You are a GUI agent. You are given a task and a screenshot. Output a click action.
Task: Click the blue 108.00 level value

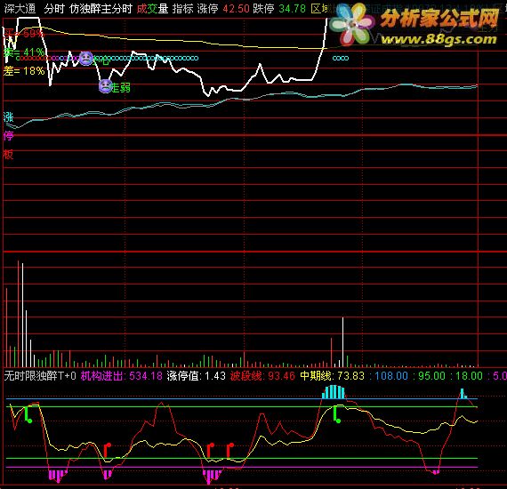coord(391,375)
